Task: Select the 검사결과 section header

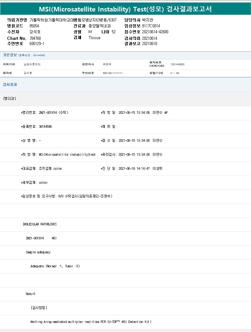Action: pos(10,84)
